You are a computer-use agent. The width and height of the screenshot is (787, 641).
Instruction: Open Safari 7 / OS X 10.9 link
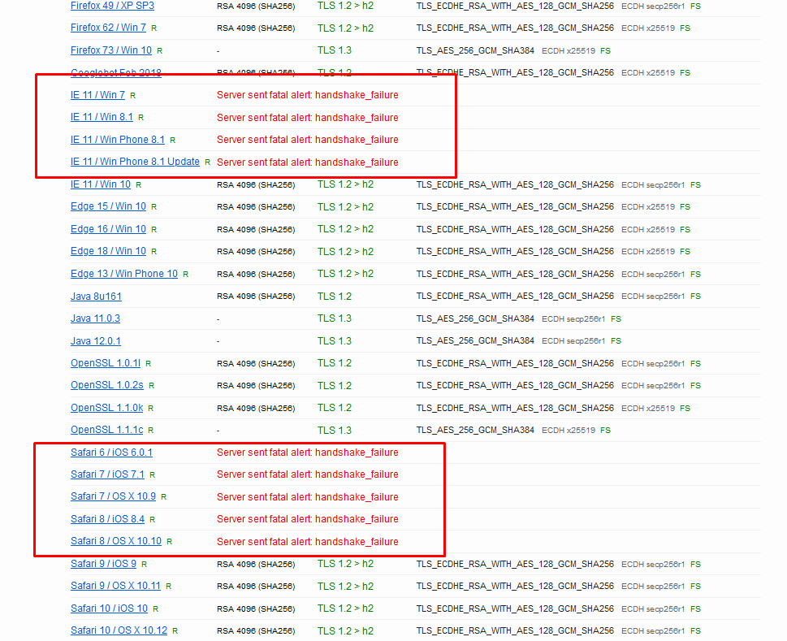pyautogui.click(x=113, y=496)
